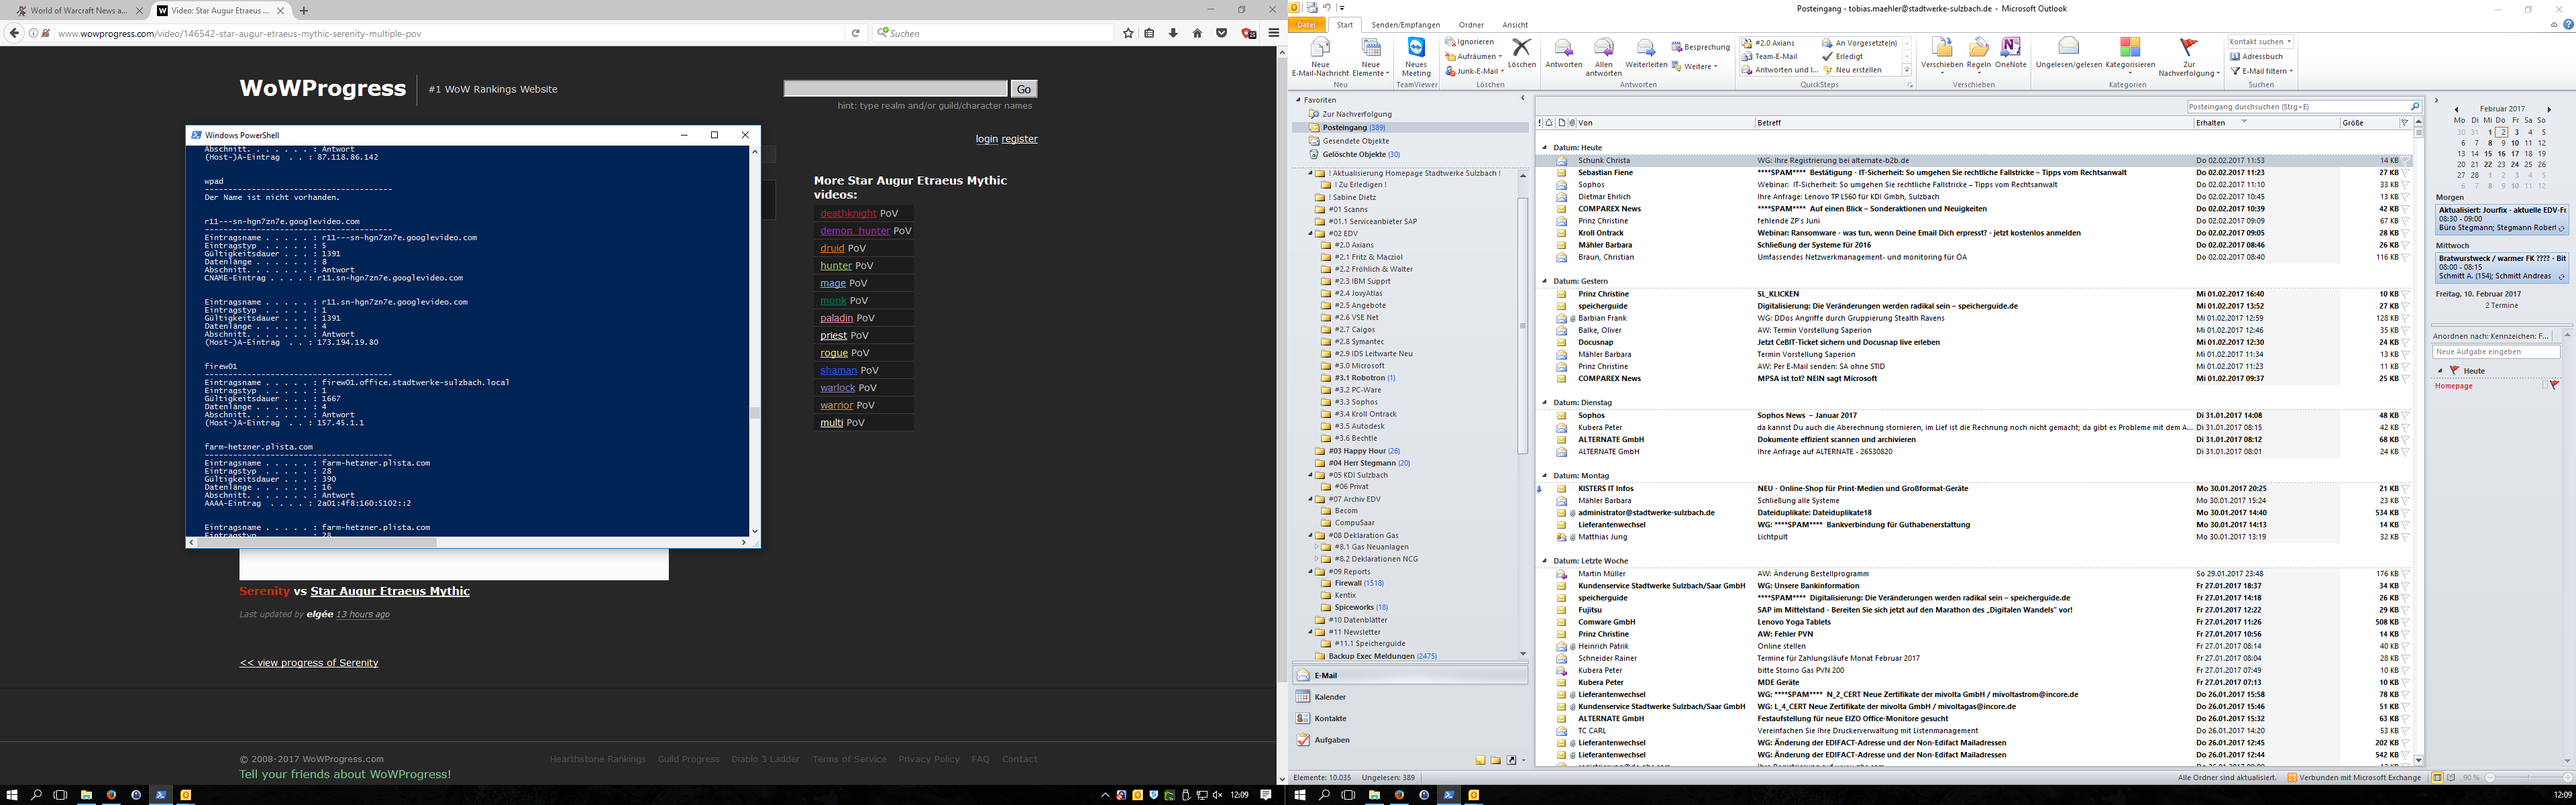Viewport: 2576px width, 805px height.
Task: Start a TeamViewer Neues Meeting
Action: coord(1416,56)
